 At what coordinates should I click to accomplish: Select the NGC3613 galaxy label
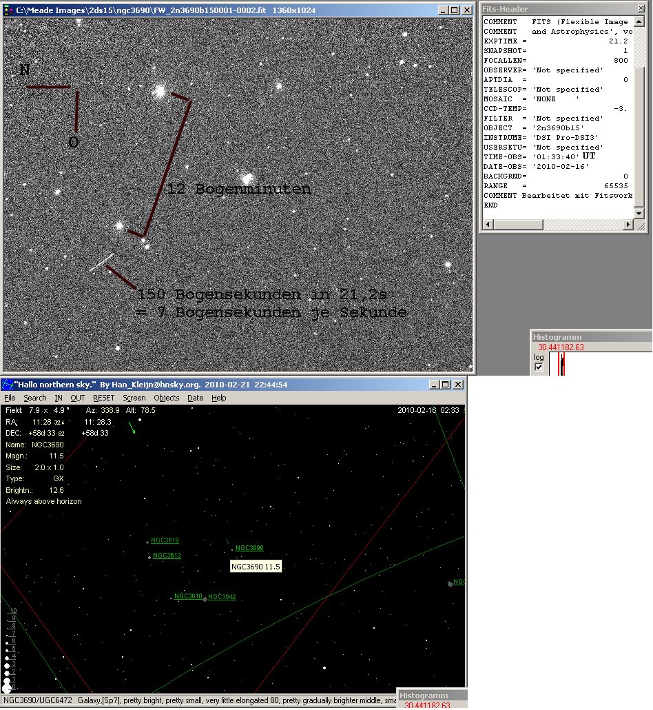[167, 556]
